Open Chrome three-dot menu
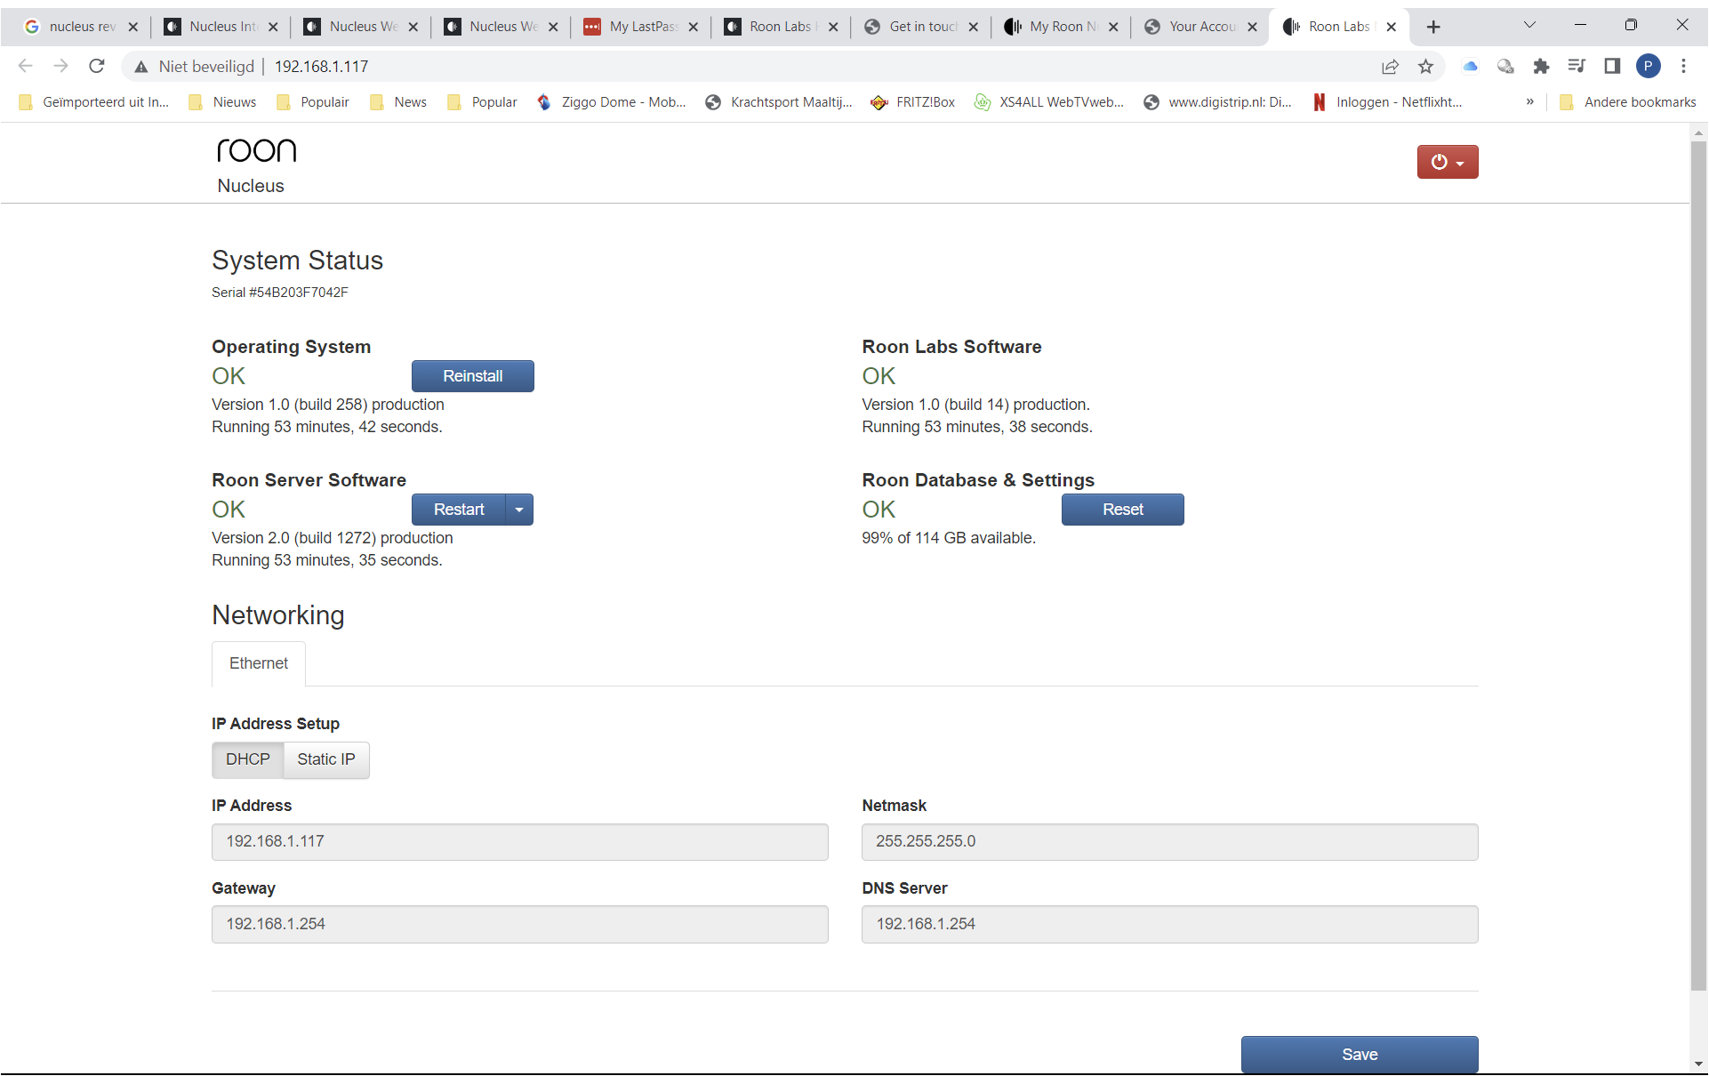The width and height of the screenshot is (1709, 1076). click(1683, 67)
